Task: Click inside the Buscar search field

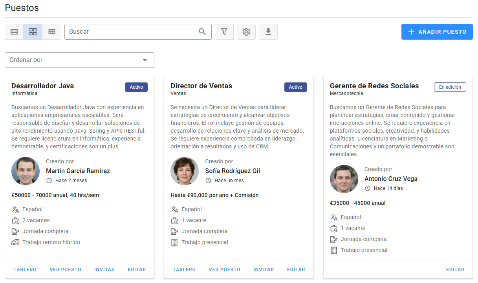Action: click(130, 32)
